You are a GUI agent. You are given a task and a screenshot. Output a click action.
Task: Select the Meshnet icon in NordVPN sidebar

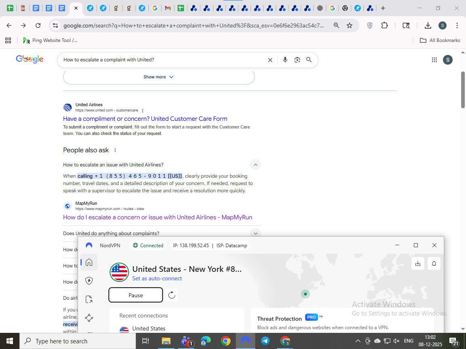[89, 317]
